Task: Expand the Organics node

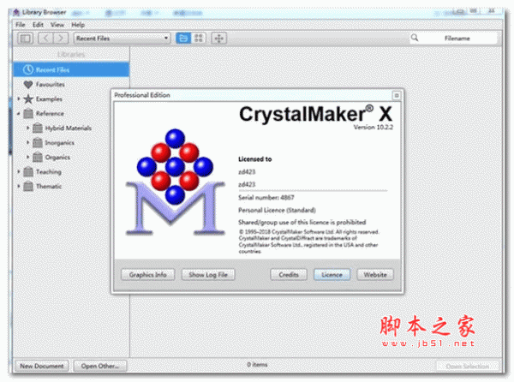Action: click(x=28, y=157)
